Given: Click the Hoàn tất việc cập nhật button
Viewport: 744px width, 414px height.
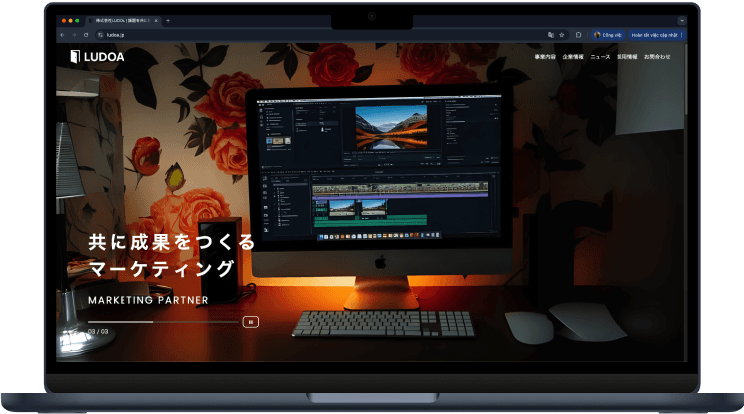Looking at the screenshot, I should pos(656,35).
